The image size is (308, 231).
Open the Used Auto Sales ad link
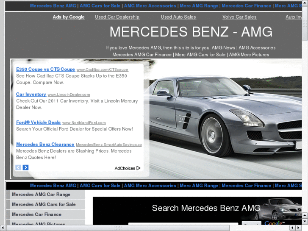(x=178, y=17)
